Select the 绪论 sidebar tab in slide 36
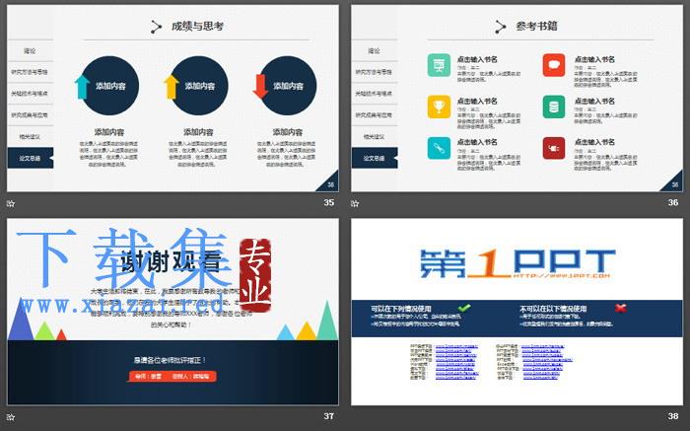The height and width of the screenshot is (431, 690). tap(375, 50)
